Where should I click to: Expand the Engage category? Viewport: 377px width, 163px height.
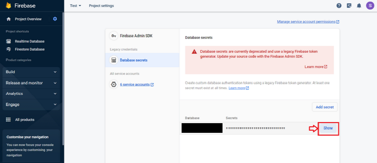(x=31, y=104)
